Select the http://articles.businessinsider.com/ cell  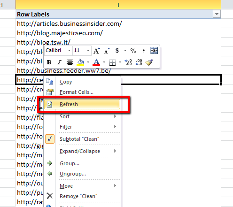point(118,24)
